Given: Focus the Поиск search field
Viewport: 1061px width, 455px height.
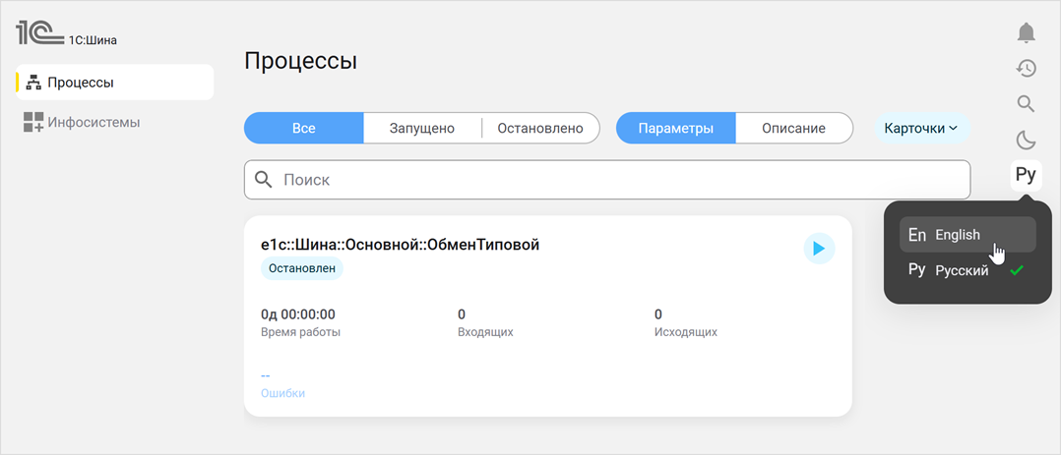Looking at the screenshot, I should tap(607, 180).
